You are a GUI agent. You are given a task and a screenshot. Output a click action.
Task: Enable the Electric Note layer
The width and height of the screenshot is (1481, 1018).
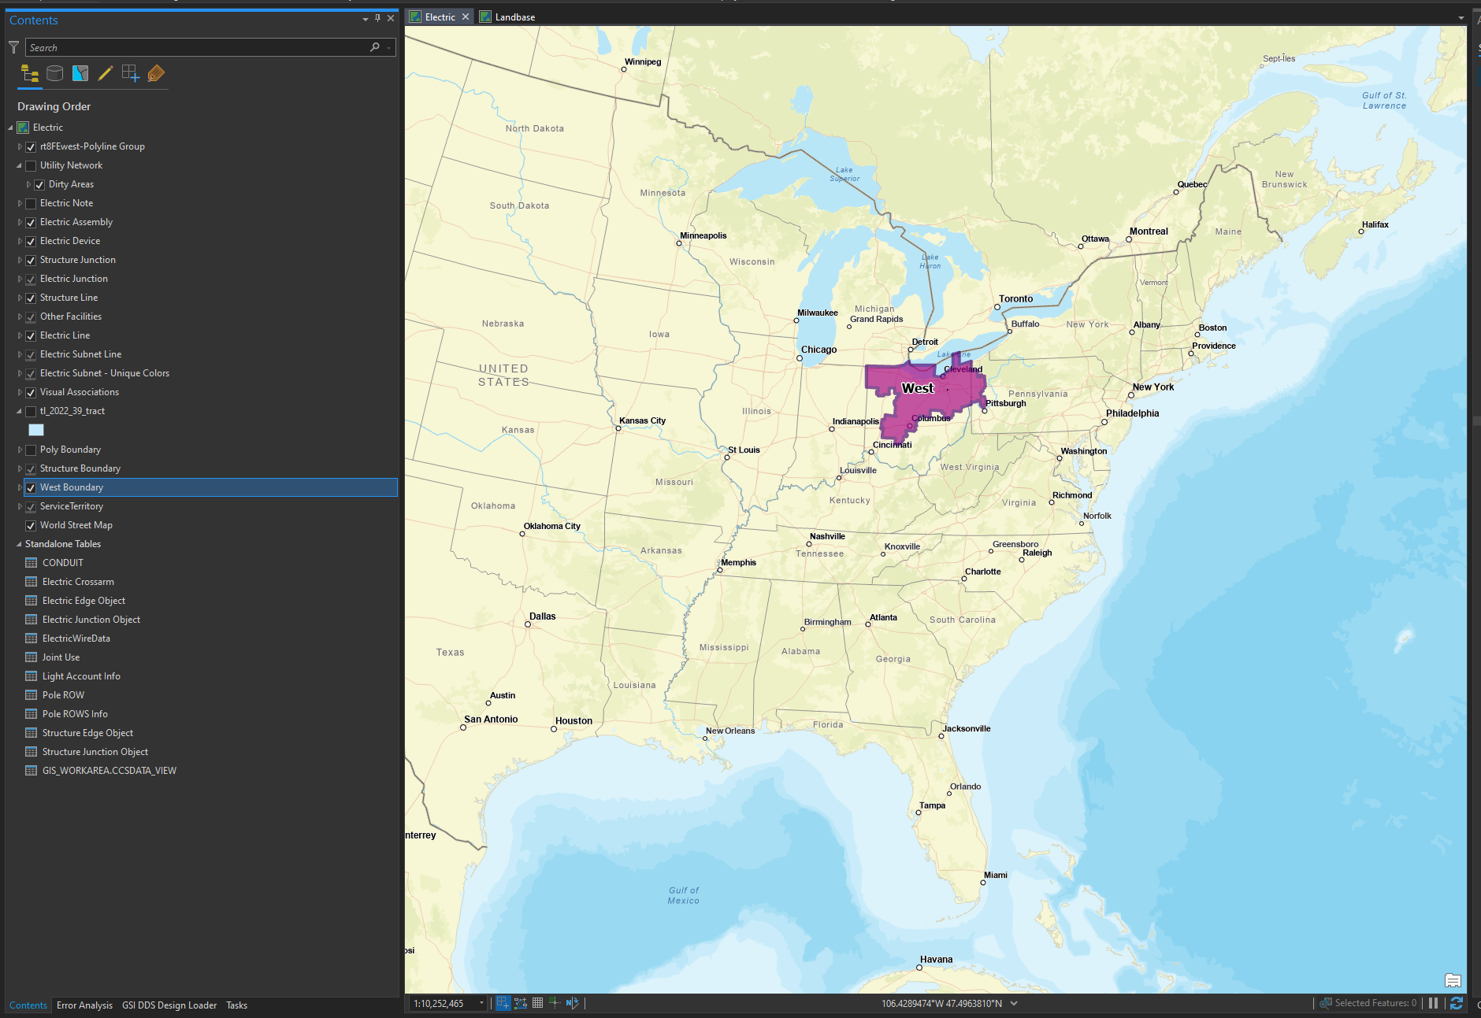[31, 203]
